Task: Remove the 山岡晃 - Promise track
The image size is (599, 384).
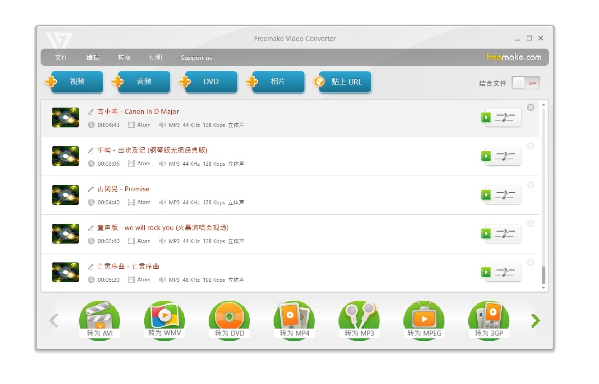Action: coord(531,185)
